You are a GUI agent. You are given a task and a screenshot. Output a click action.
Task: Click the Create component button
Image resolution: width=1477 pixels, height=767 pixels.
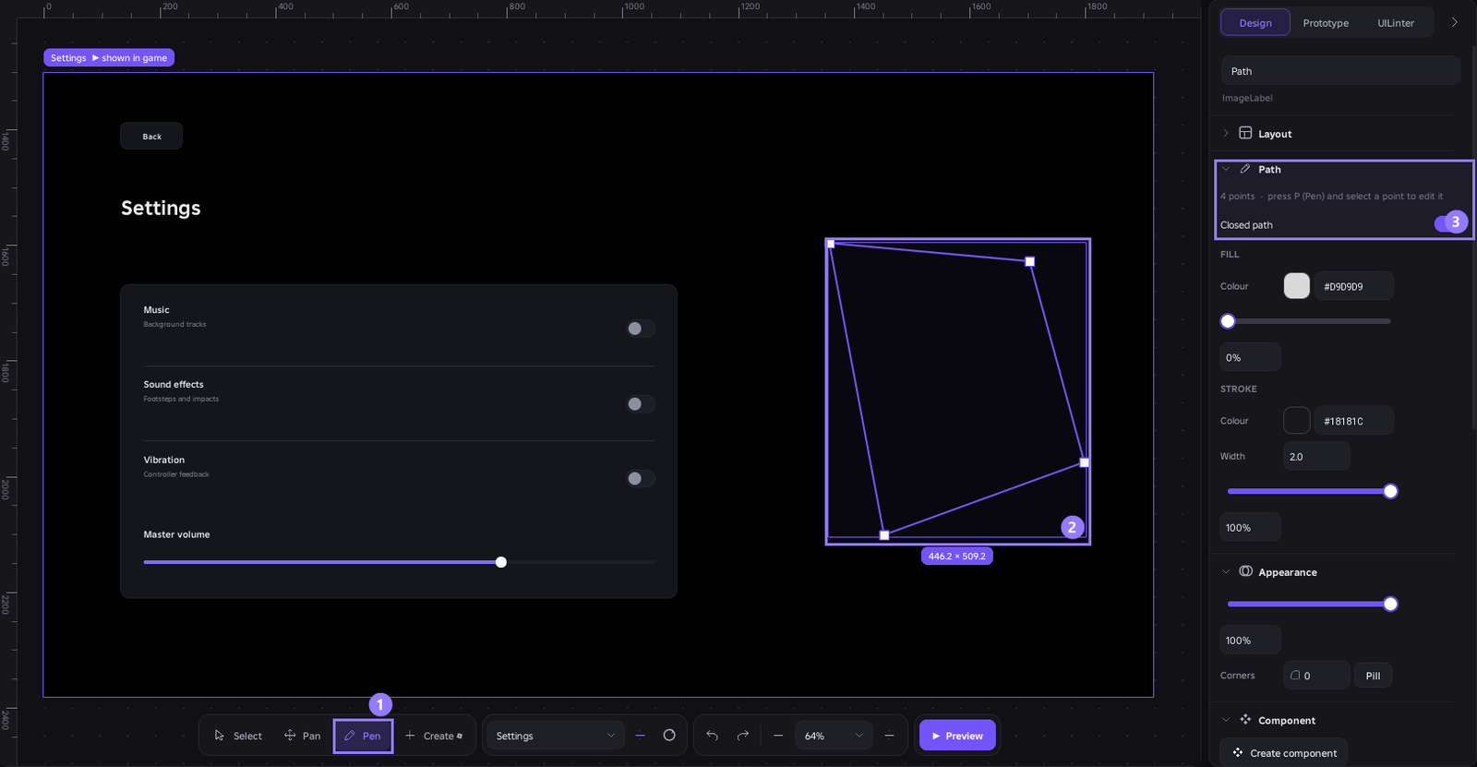click(x=1284, y=753)
